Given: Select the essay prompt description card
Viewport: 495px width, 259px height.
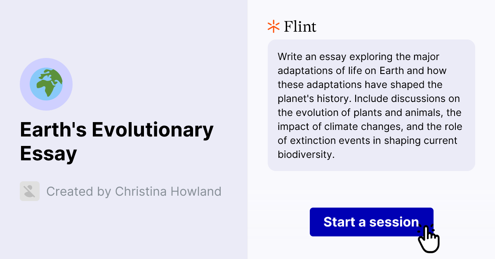Looking at the screenshot, I should point(371,105).
